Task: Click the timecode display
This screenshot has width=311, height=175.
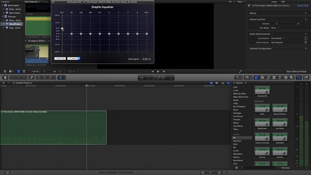Action: point(156,77)
